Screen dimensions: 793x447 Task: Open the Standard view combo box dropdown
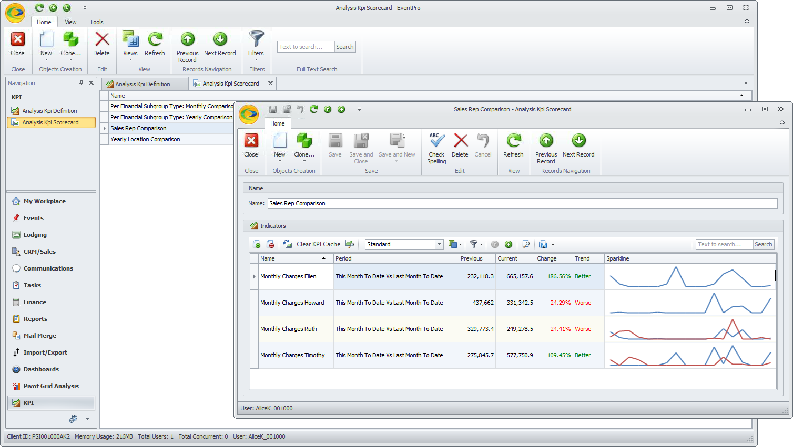tap(439, 244)
